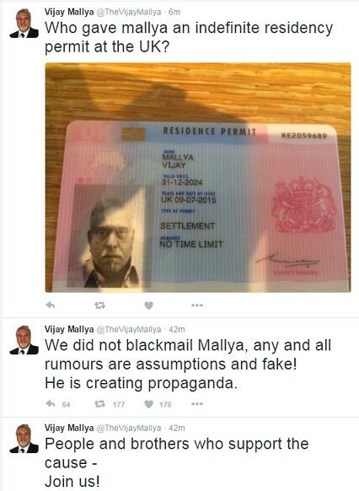This screenshot has height=491, width=359.
Task: Retweet the residency permit tweet
Action: click(x=99, y=305)
